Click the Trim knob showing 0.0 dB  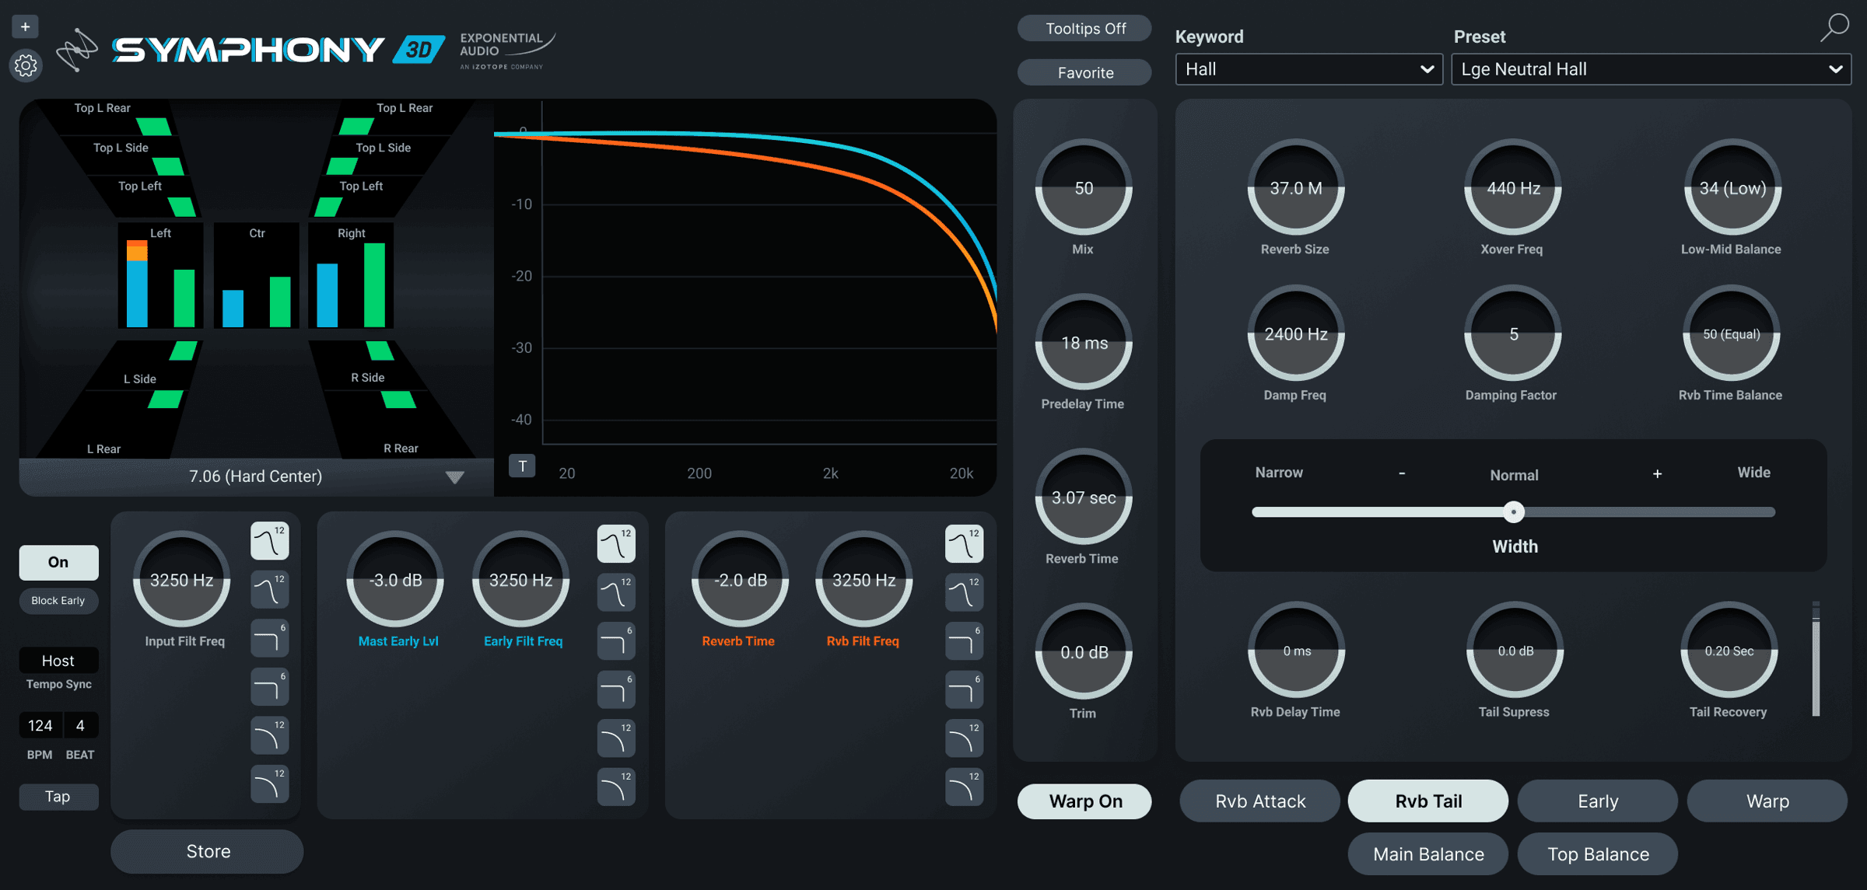pos(1084,652)
